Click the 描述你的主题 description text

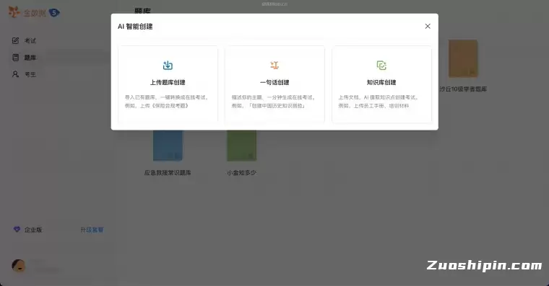pyautogui.click(x=274, y=102)
